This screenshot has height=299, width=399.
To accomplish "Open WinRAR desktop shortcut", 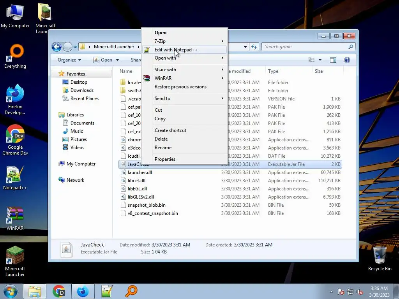I will [x=15, y=218].
